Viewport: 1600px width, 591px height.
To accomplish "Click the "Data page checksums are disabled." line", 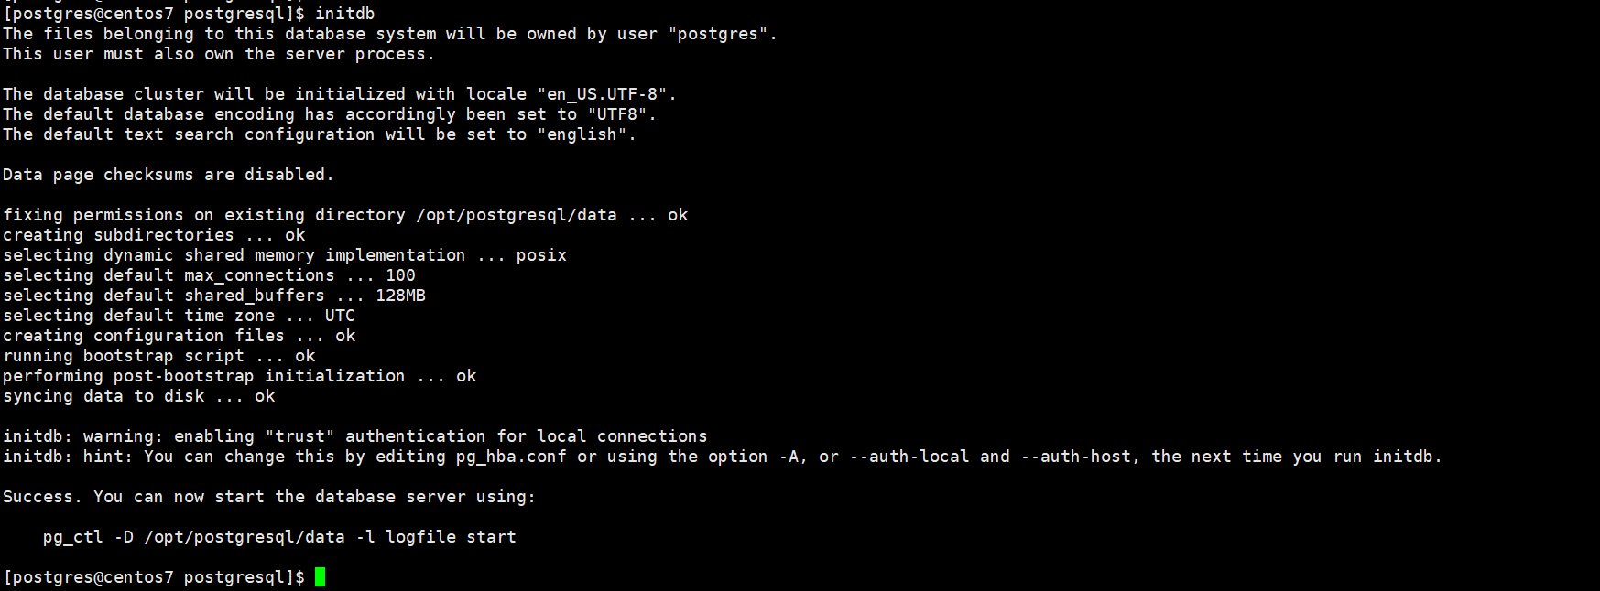I will (x=169, y=175).
